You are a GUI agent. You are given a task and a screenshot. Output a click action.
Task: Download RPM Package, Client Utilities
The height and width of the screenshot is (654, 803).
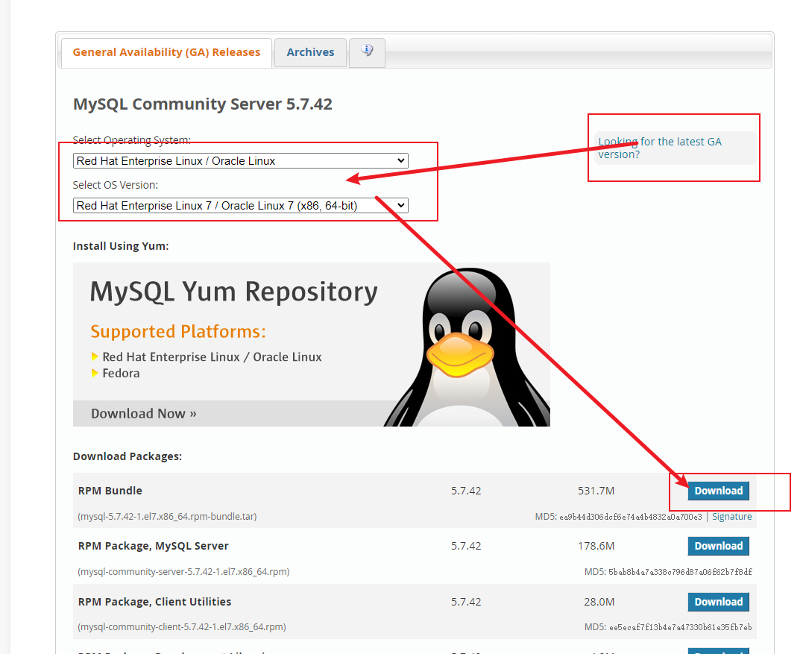718,602
